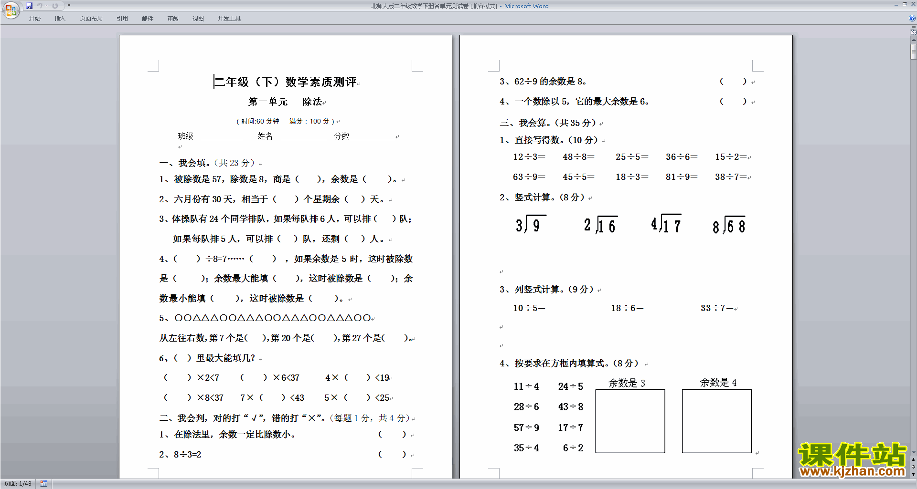Screen dimensions: 917x489
Task: Open Microsoft Word help
Action: [x=912, y=18]
